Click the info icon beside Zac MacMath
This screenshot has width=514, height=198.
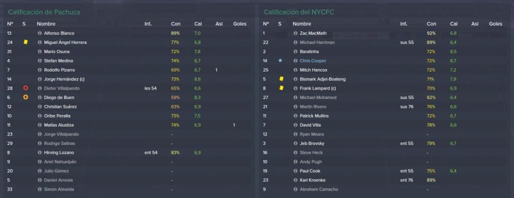295,33
